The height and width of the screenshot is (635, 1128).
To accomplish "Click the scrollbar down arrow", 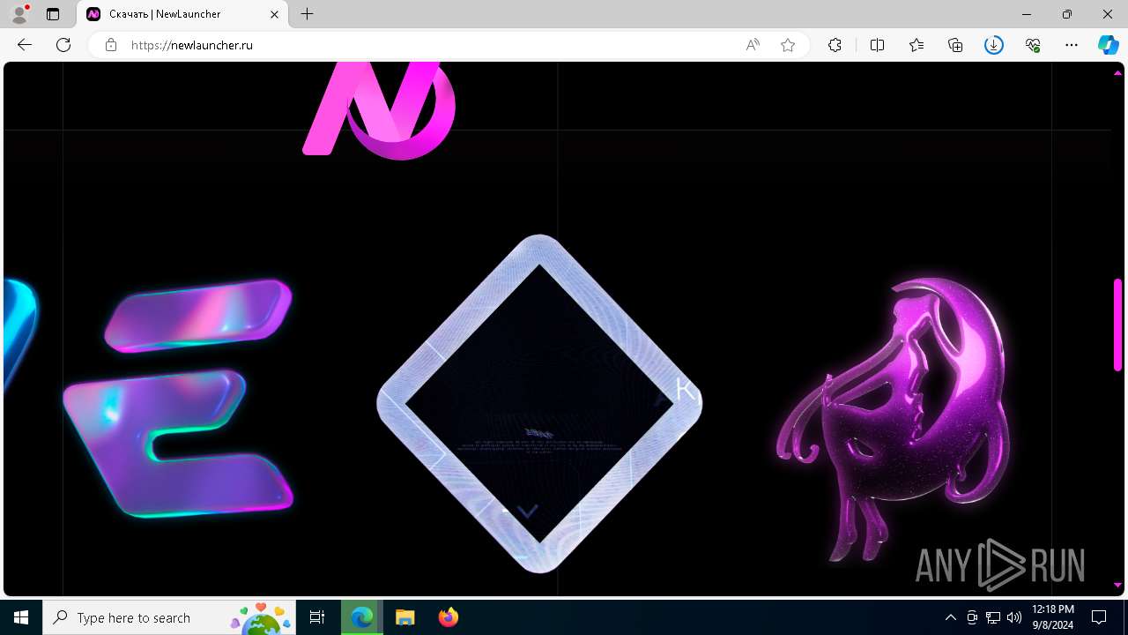I will pos(1117,585).
